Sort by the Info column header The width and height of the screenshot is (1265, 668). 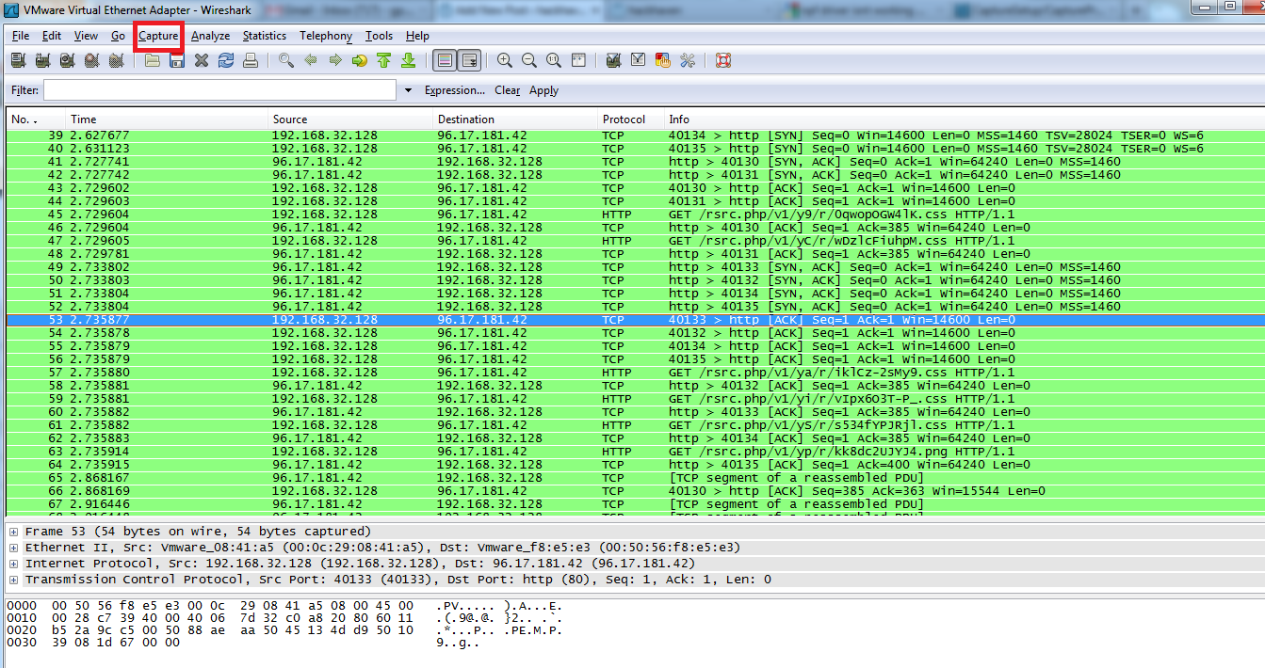tap(964, 119)
